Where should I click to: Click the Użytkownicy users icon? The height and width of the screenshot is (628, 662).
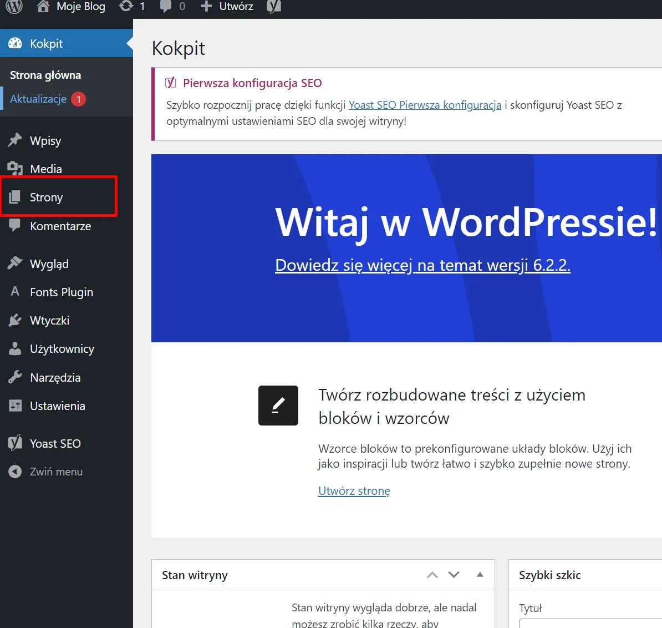click(15, 348)
